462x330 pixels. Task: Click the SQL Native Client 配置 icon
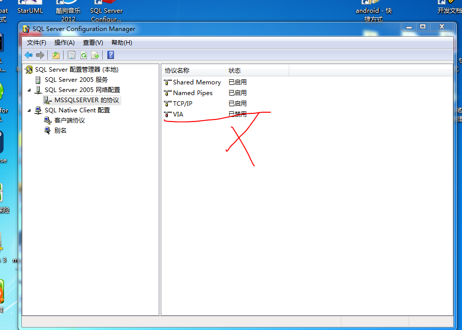(38, 110)
